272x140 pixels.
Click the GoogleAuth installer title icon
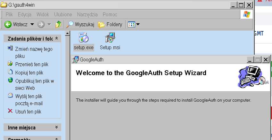(x=75, y=59)
